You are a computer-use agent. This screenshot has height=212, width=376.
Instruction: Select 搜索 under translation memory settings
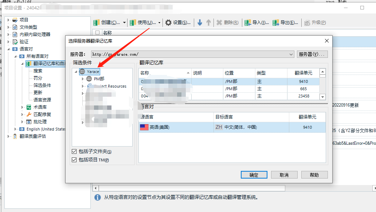pos(38,71)
